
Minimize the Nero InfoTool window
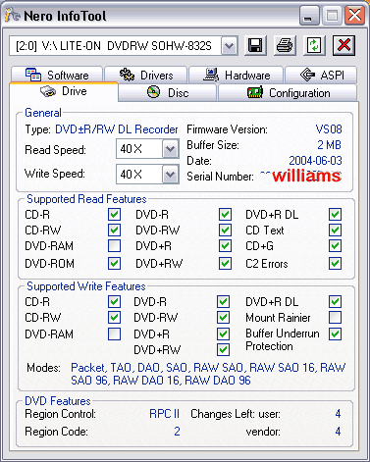(309, 16)
